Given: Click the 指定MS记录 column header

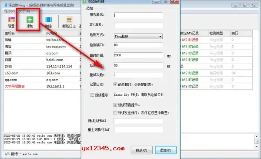Looking at the screenshot, I should click(194, 33).
